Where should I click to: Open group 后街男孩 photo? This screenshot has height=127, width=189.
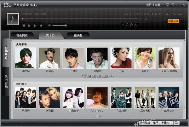[x=145, y=98]
